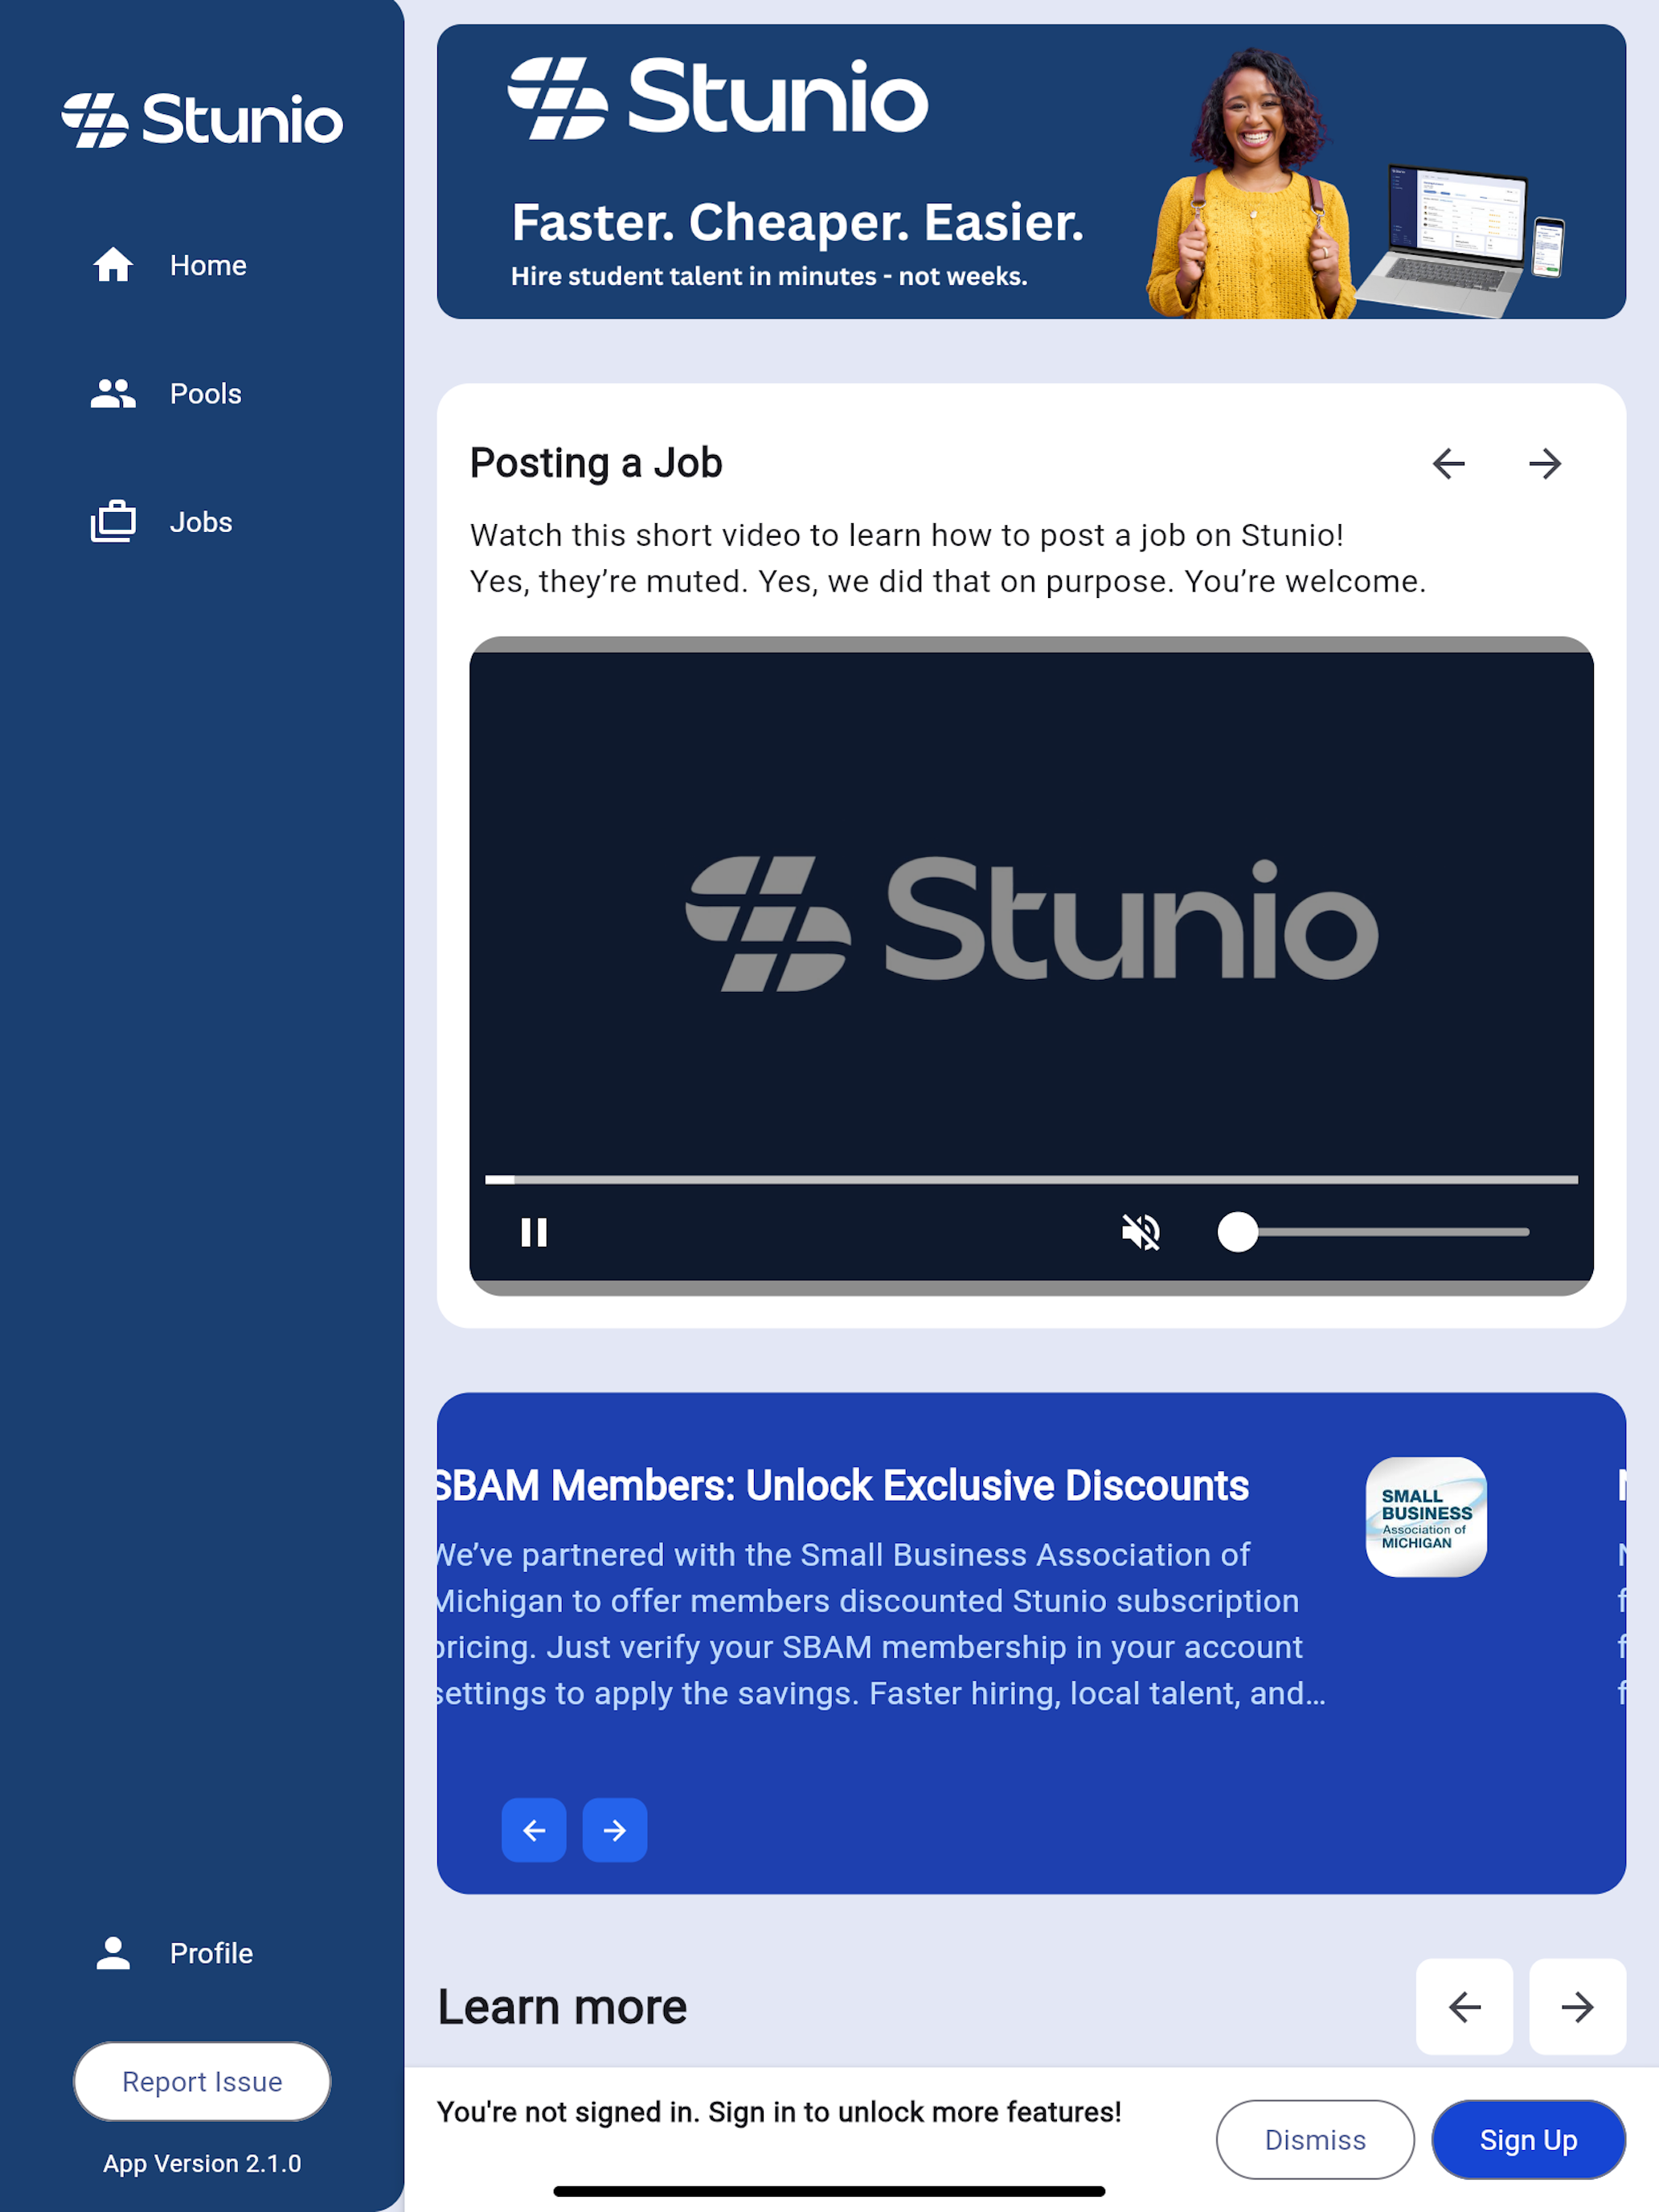Viewport: 1659px width, 2212px height.
Task: Seek on the video progress bar
Action: pos(1031,1180)
